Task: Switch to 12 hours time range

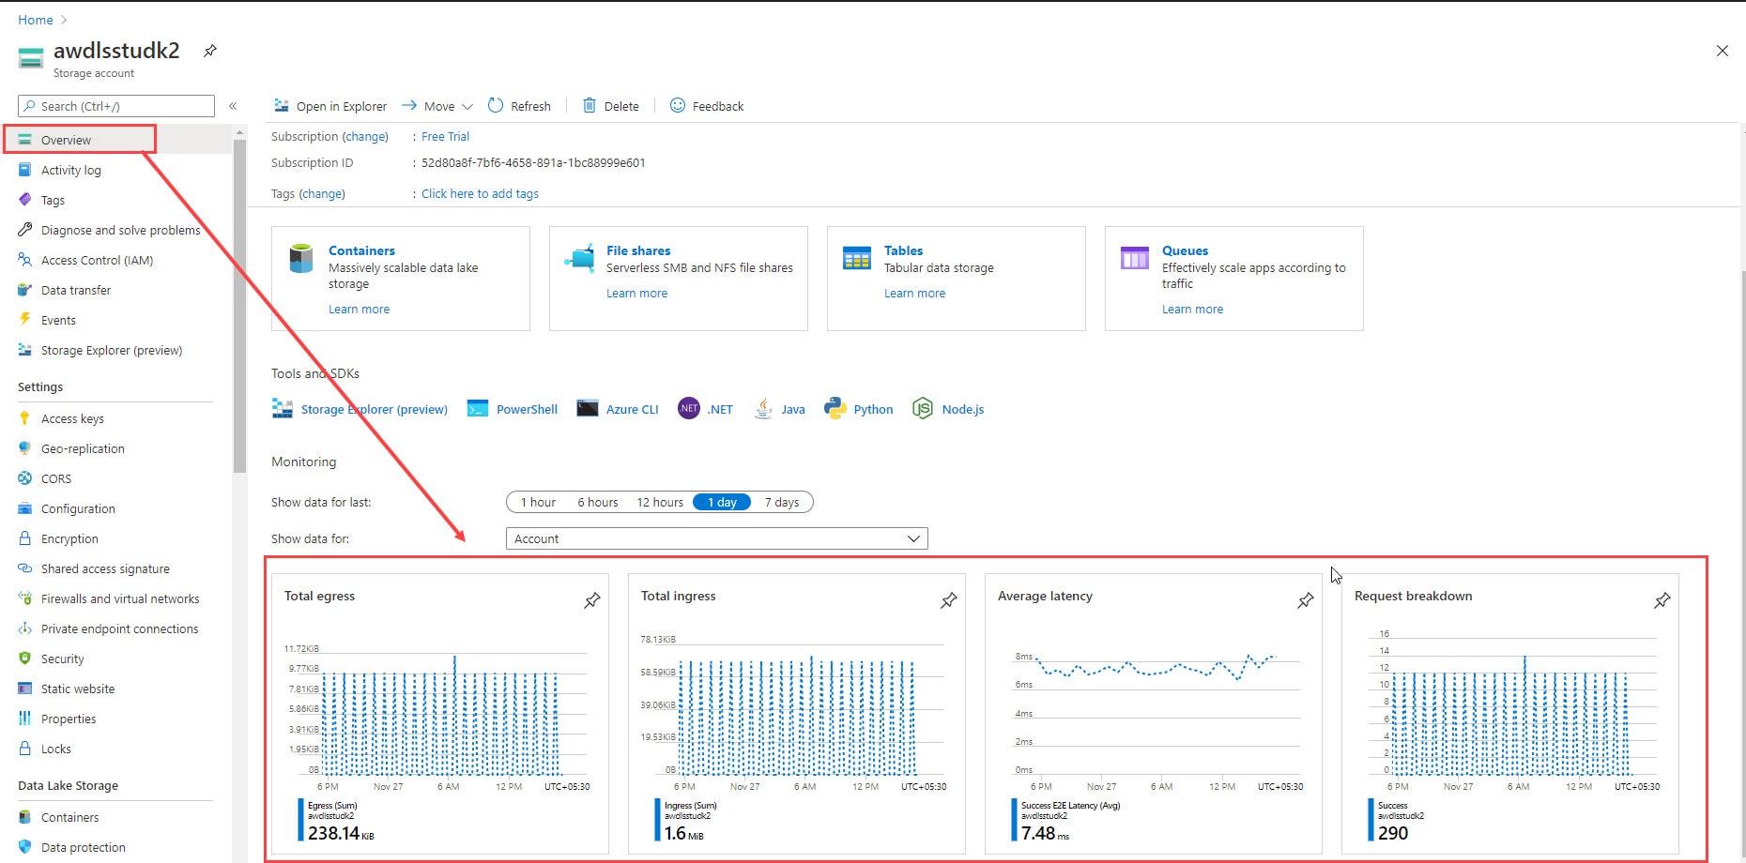Action: [x=660, y=503]
